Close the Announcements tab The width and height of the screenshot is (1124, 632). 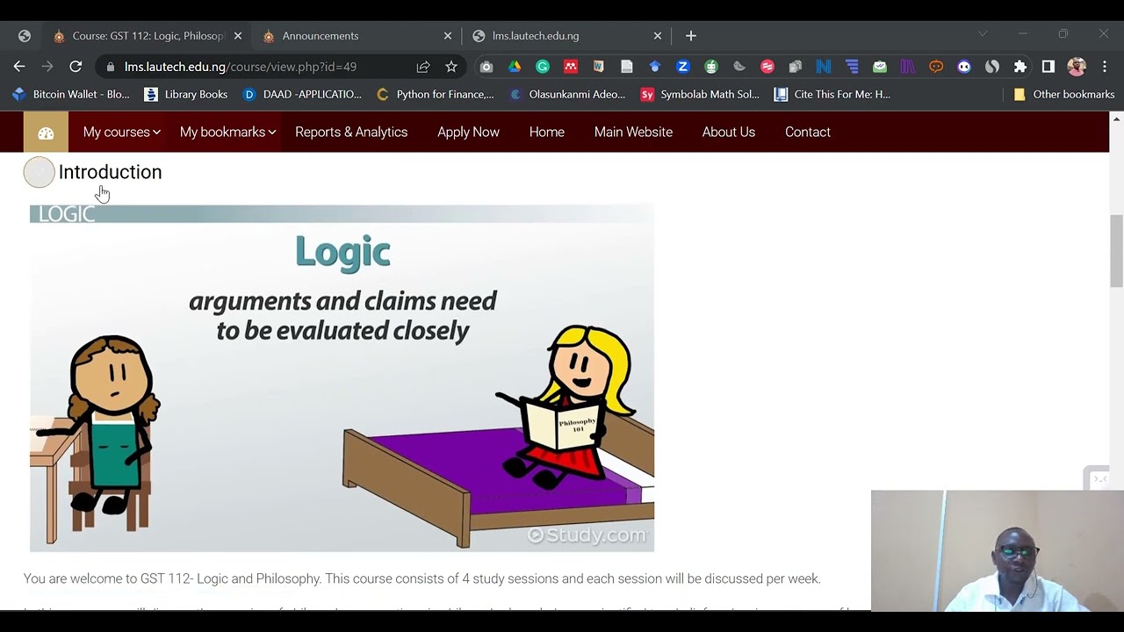(x=448, y=36)
